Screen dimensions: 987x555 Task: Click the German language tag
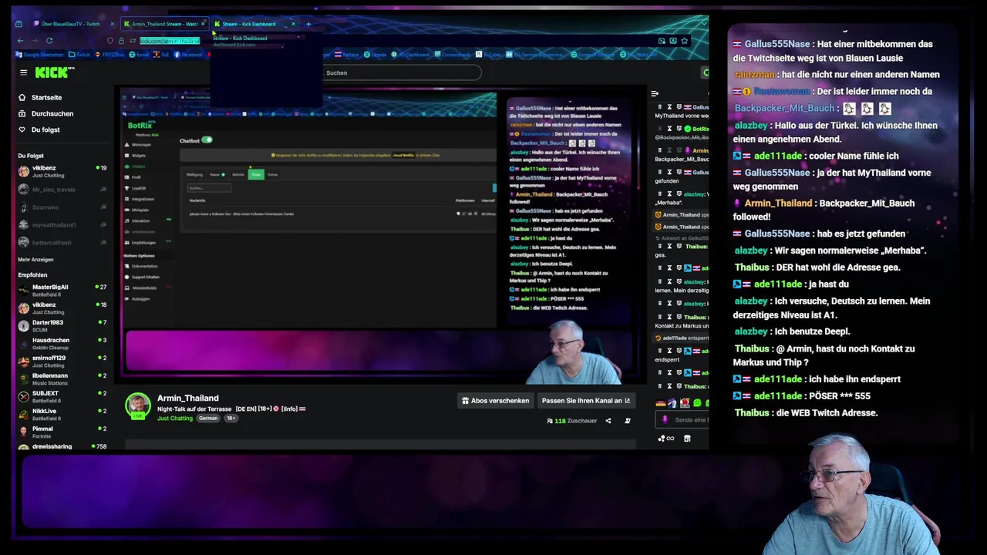[x=208, y=419]
